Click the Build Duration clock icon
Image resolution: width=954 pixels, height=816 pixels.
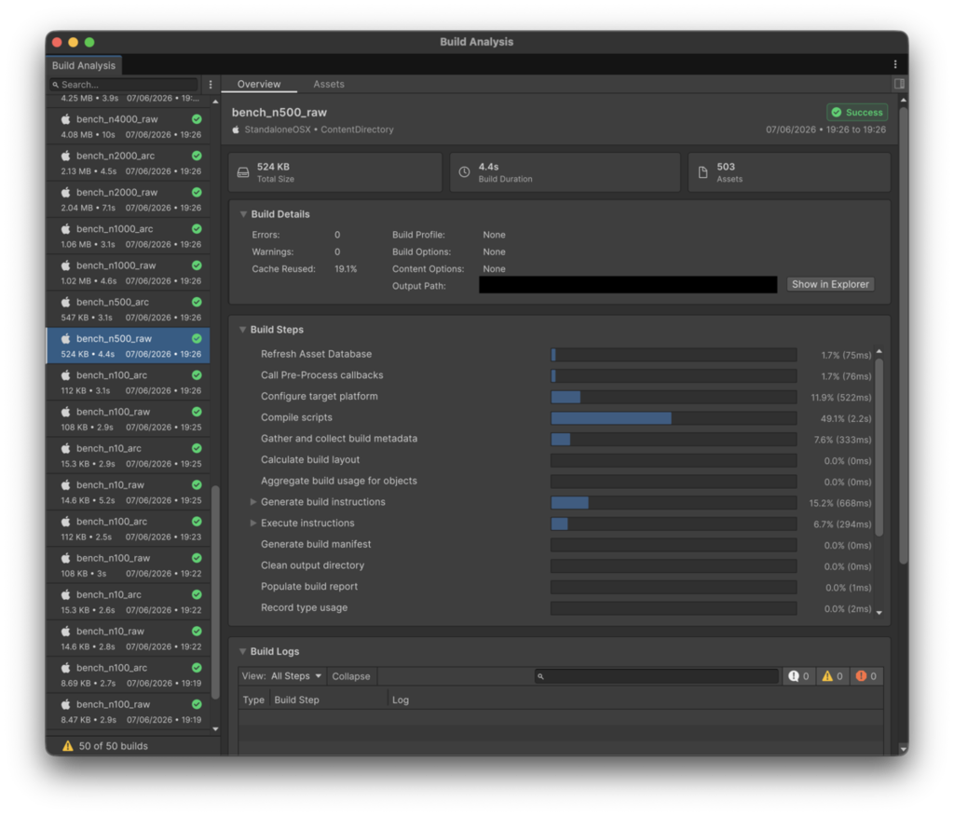coord(464,172)
